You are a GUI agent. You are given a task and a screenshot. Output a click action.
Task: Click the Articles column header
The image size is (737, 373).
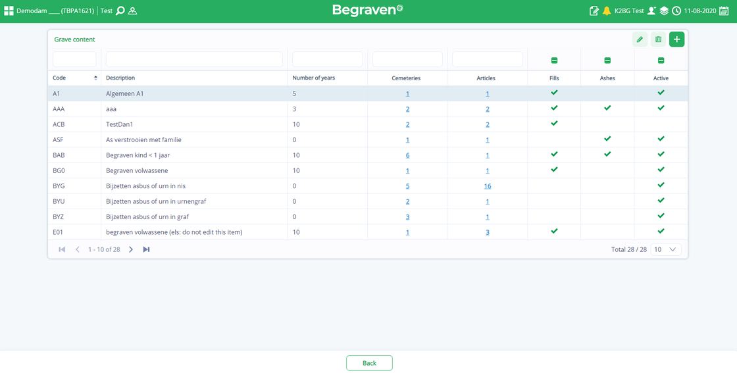486,78
